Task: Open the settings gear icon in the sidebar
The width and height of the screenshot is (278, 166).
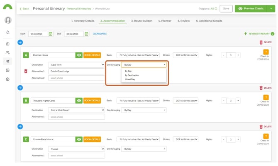Action: (x=7, y=79)
